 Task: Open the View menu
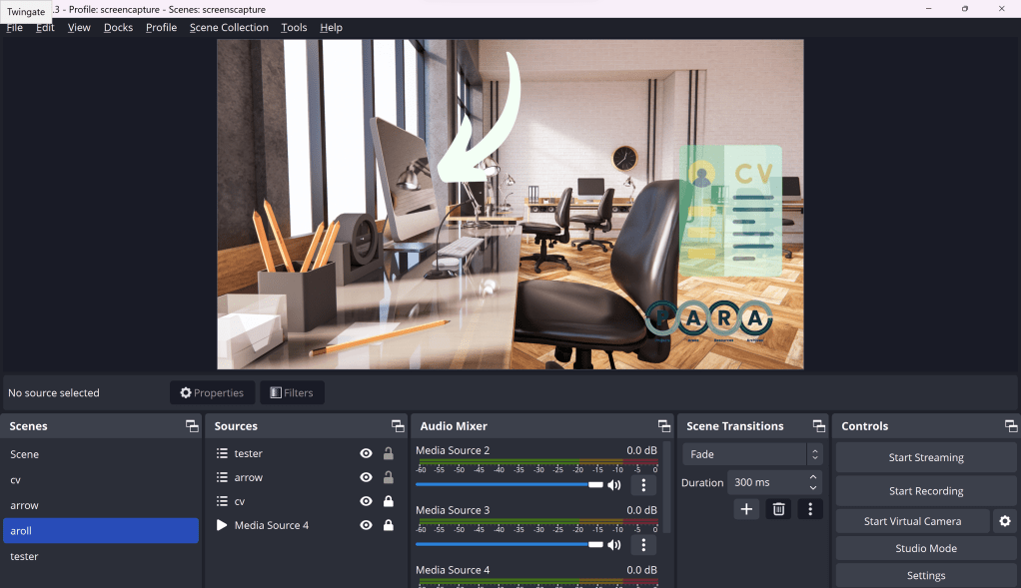click(x=79, y=27)
